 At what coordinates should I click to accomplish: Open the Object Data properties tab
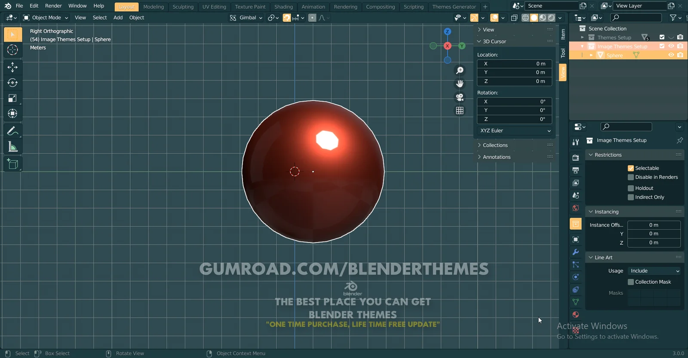[x=576, y=302]
